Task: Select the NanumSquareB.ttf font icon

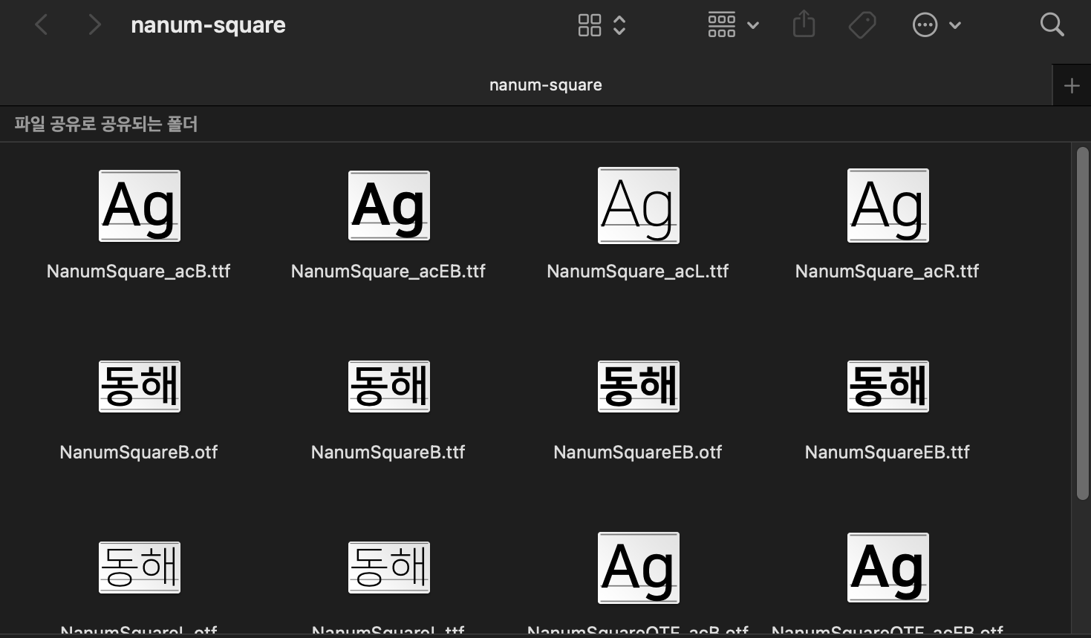Action: coord(389,386)
